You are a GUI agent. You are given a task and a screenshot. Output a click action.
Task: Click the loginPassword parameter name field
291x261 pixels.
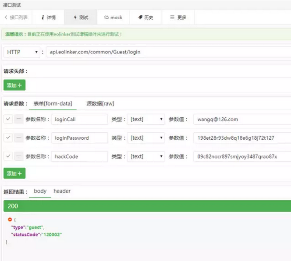pos(79,138)
